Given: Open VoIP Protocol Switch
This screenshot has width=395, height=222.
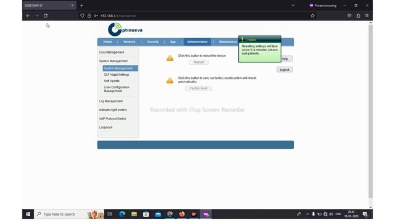Looking at the screenshot, I should coord(112,118).
